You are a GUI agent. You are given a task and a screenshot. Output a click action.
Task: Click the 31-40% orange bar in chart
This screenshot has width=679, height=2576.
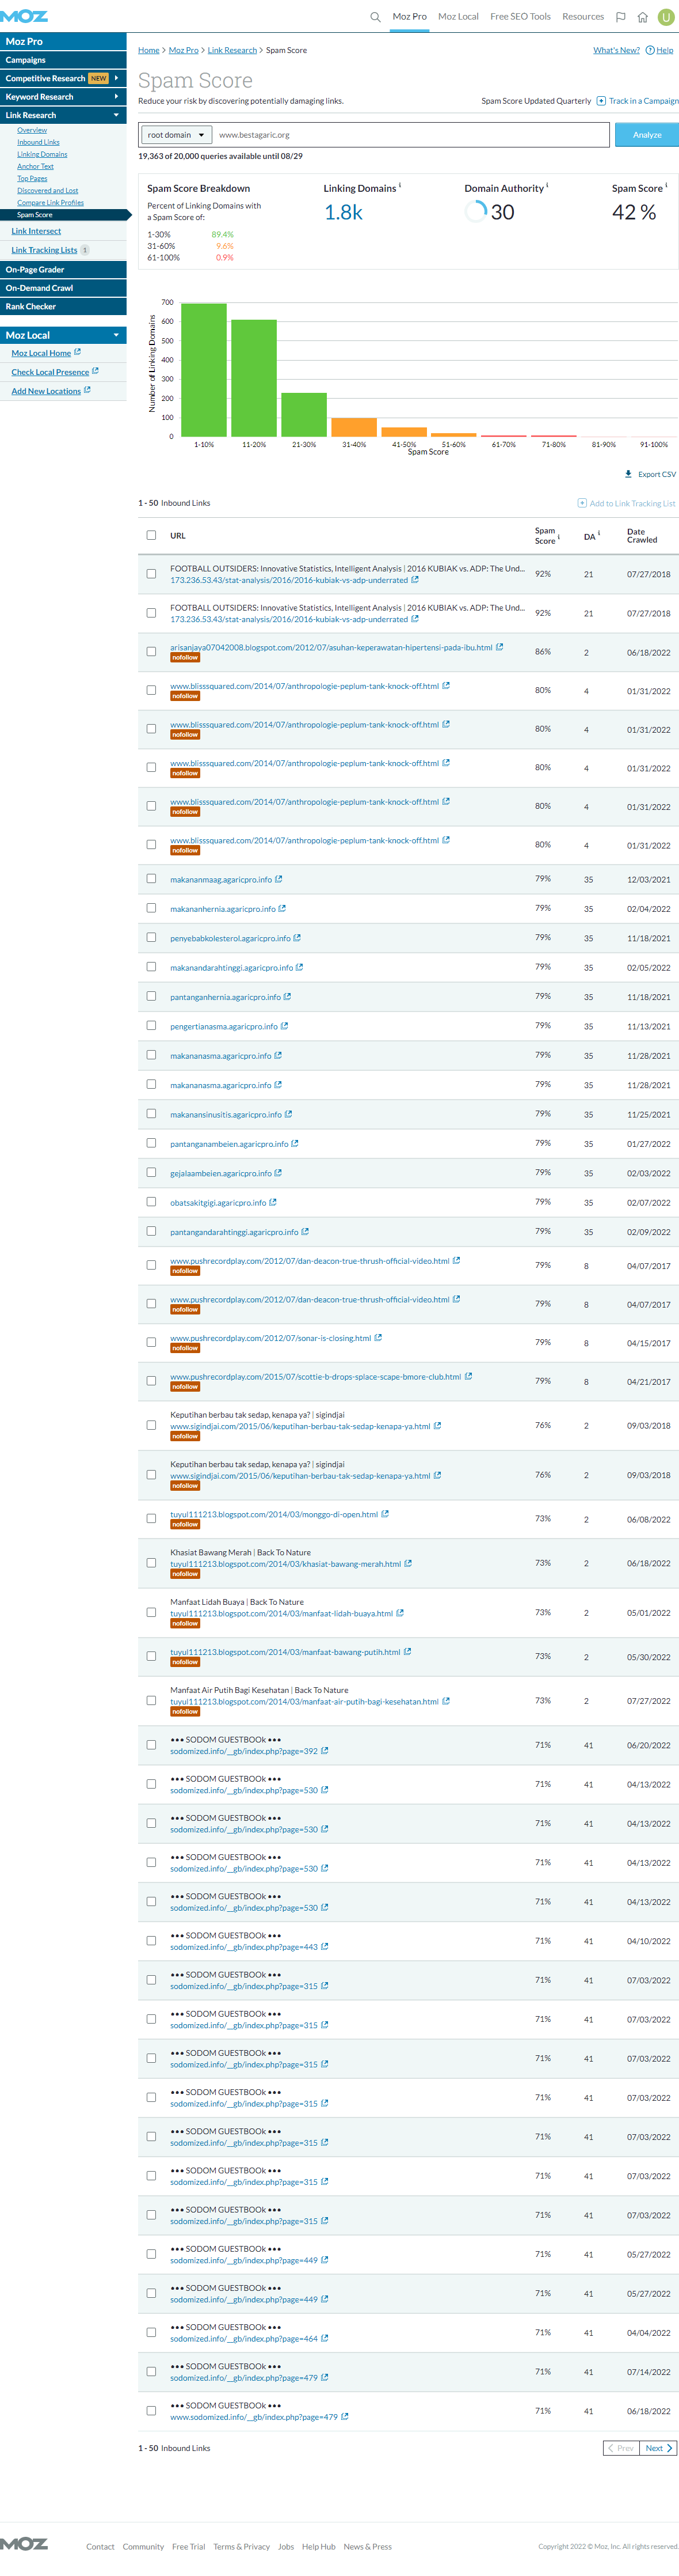[353, 427]
